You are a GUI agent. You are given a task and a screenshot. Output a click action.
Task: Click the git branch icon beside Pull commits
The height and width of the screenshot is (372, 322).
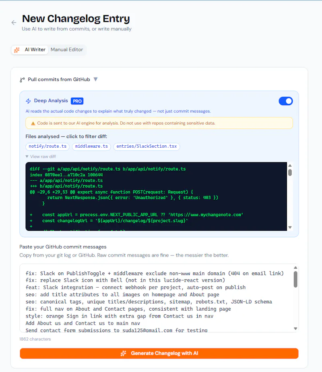(x=22, y=80)
